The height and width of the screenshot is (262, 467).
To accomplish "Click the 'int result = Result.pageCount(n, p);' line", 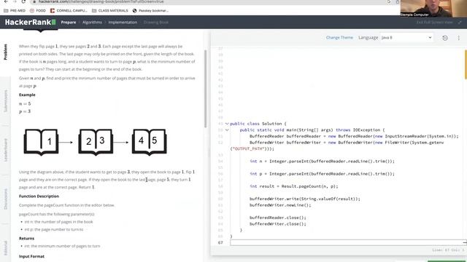I will pos(293,186).
